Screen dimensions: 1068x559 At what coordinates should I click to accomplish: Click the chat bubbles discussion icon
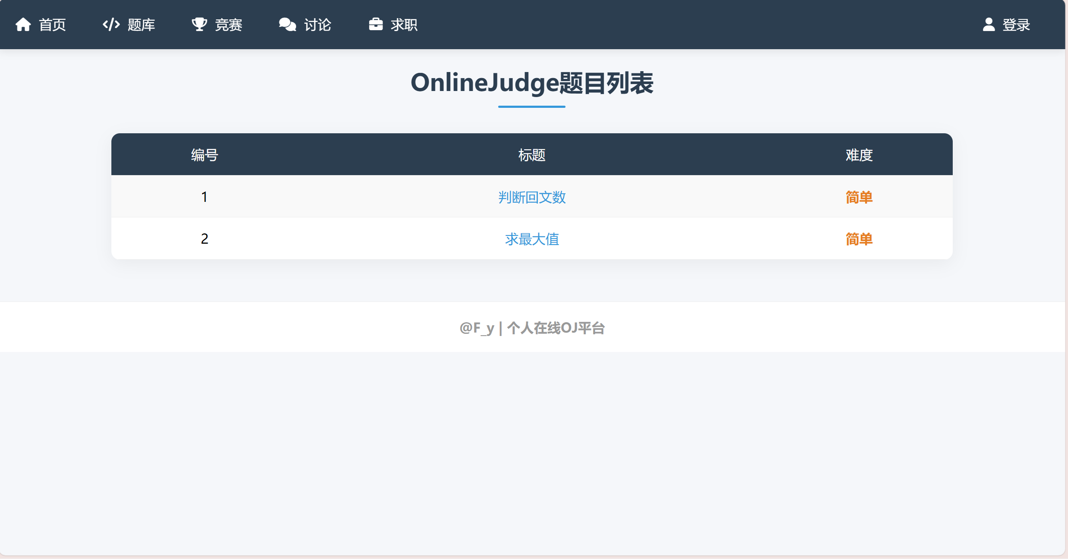pos(288,25)
